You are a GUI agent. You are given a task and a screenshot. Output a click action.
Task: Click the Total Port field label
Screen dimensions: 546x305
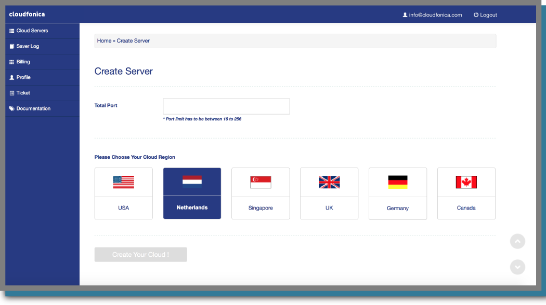pos(106,105)
